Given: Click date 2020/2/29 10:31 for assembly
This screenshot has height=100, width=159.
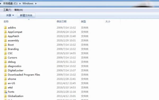Looking at the screenshot, I should click(66, 41).
